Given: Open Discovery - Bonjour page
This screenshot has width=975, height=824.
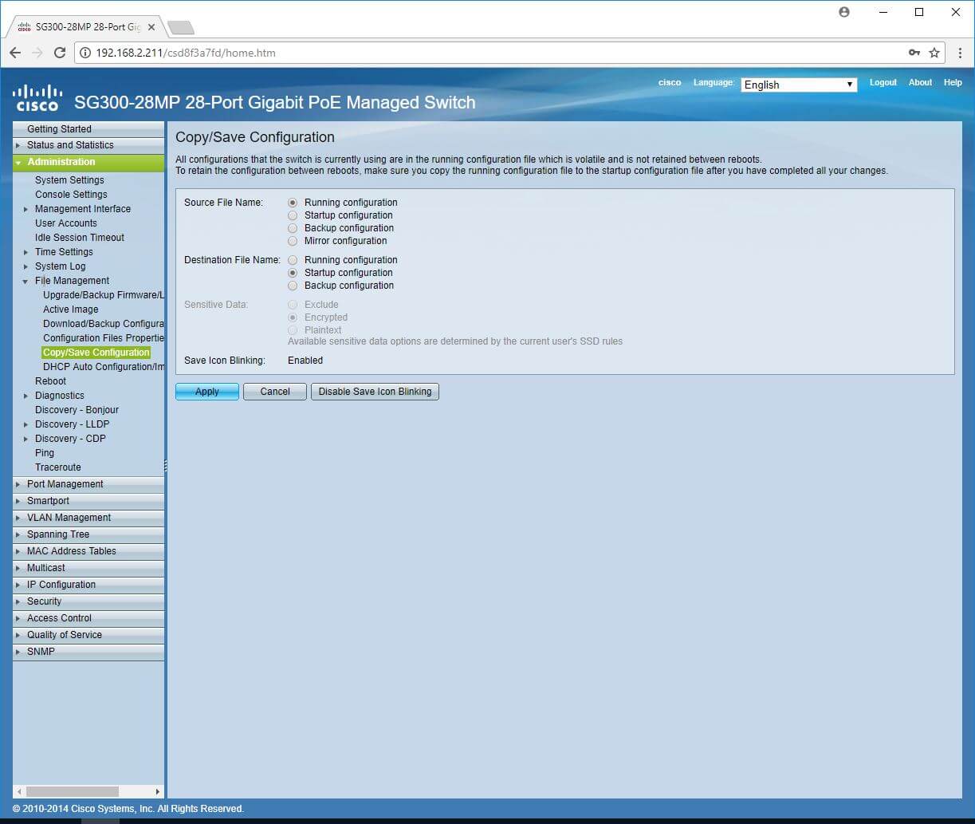Looking at the screenshot, I should click(x=77, y=410).
